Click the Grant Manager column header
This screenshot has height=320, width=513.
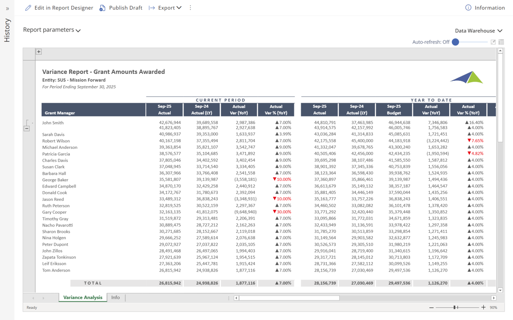click(94, 110)
